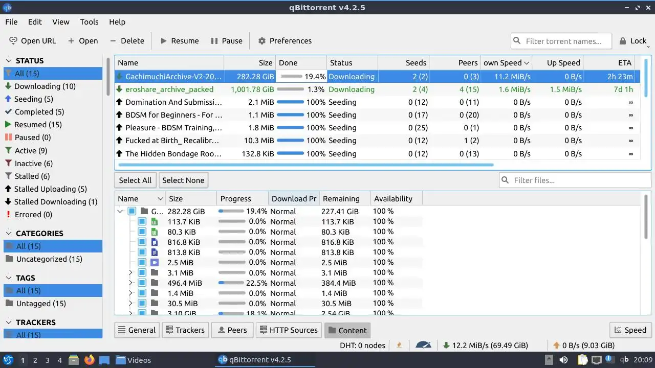The image size is (655, 368).
Task: Open the file manager drawer icon in taskbar
Action: pos(74,360)
